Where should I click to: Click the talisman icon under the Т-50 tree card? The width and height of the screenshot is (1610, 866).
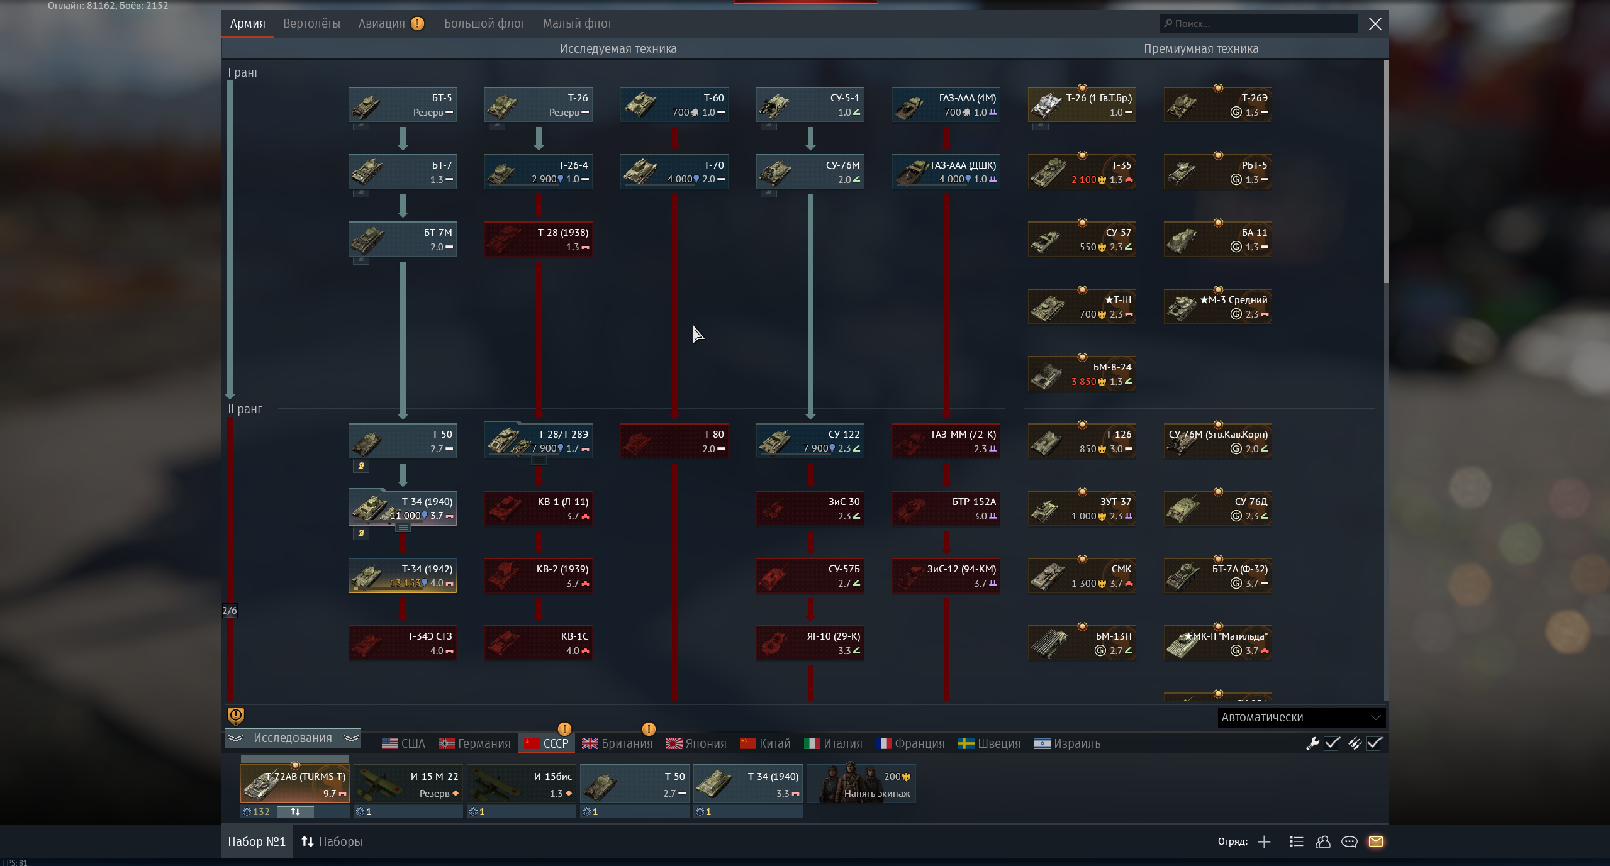pos(361,466)
